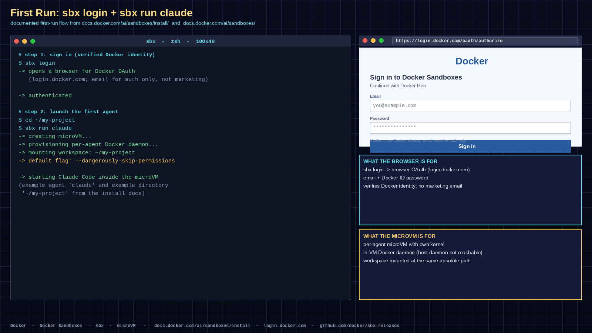
Task: Focus the Email input field
Action: [x=470, y=105]
